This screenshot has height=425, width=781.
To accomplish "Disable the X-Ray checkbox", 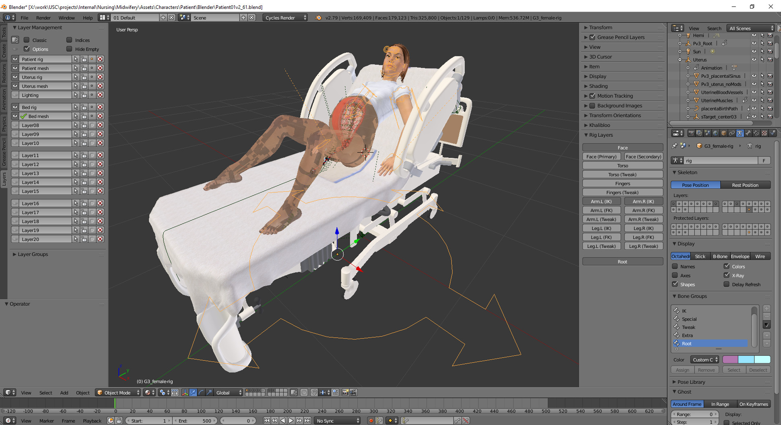I will coord(727,275).
